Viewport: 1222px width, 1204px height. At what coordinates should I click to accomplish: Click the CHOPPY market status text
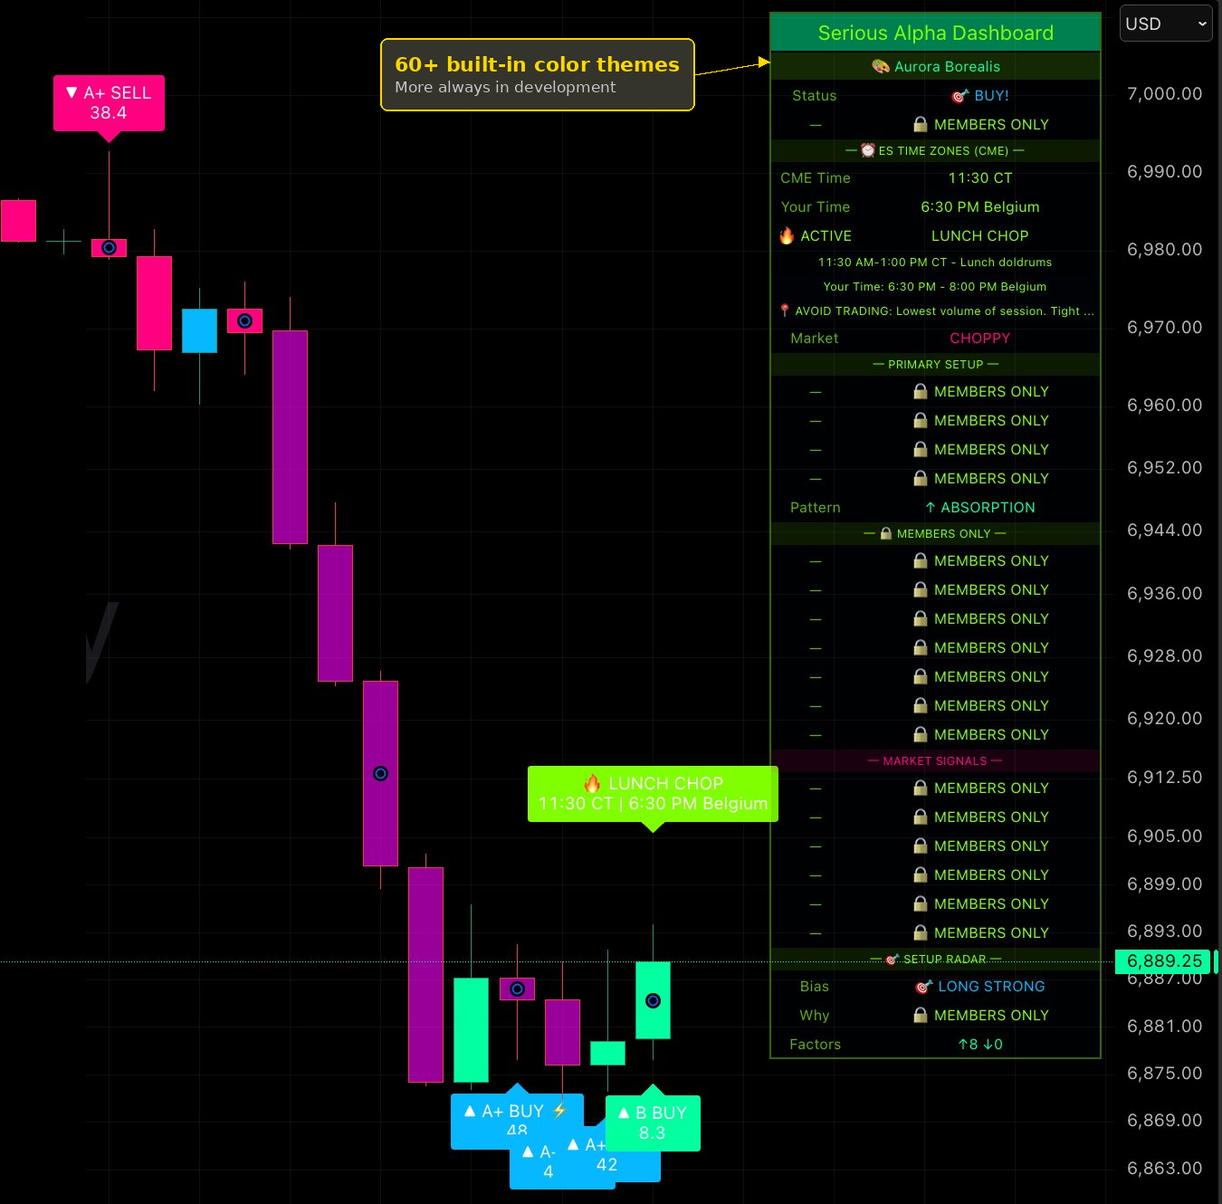[x=979, y=338]
